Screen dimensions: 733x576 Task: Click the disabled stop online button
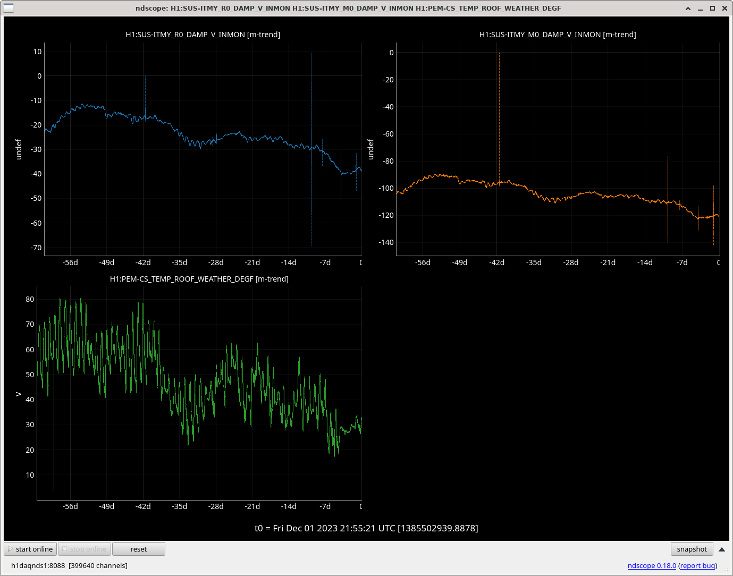84,549
